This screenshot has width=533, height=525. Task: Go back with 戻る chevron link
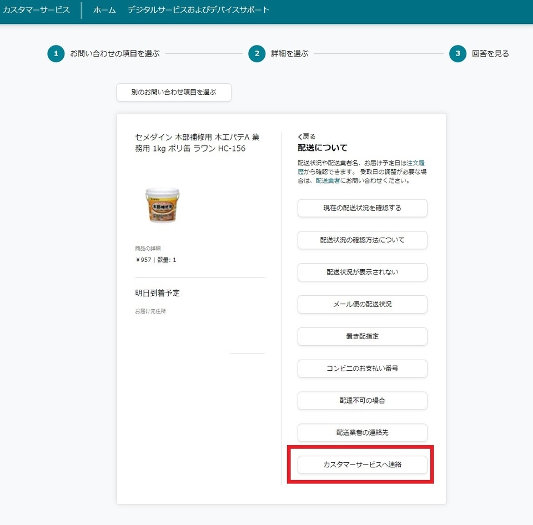(x=306, y=137)
